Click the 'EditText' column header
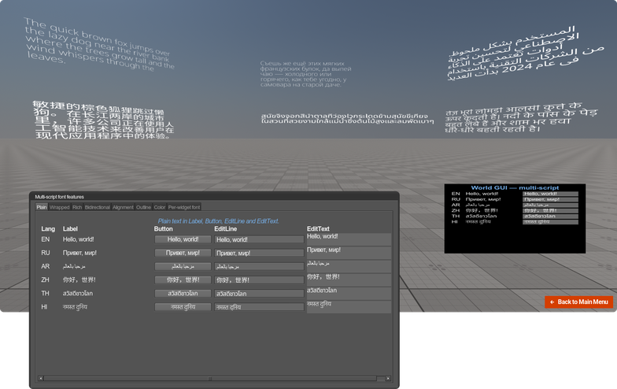This screenshot has height=389, width=617. click(318, 228)
